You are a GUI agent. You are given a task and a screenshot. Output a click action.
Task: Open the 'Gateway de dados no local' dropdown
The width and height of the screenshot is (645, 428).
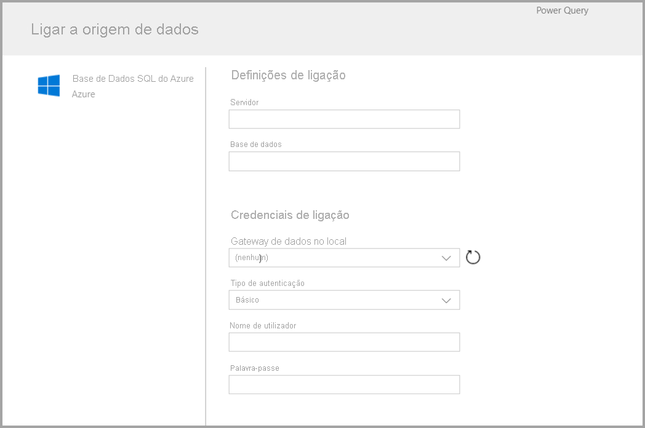coord(345,258)
